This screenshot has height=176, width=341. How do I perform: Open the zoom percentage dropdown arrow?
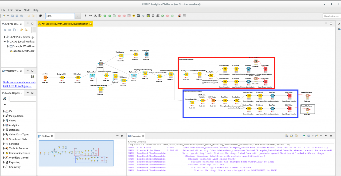coord(78,16)
